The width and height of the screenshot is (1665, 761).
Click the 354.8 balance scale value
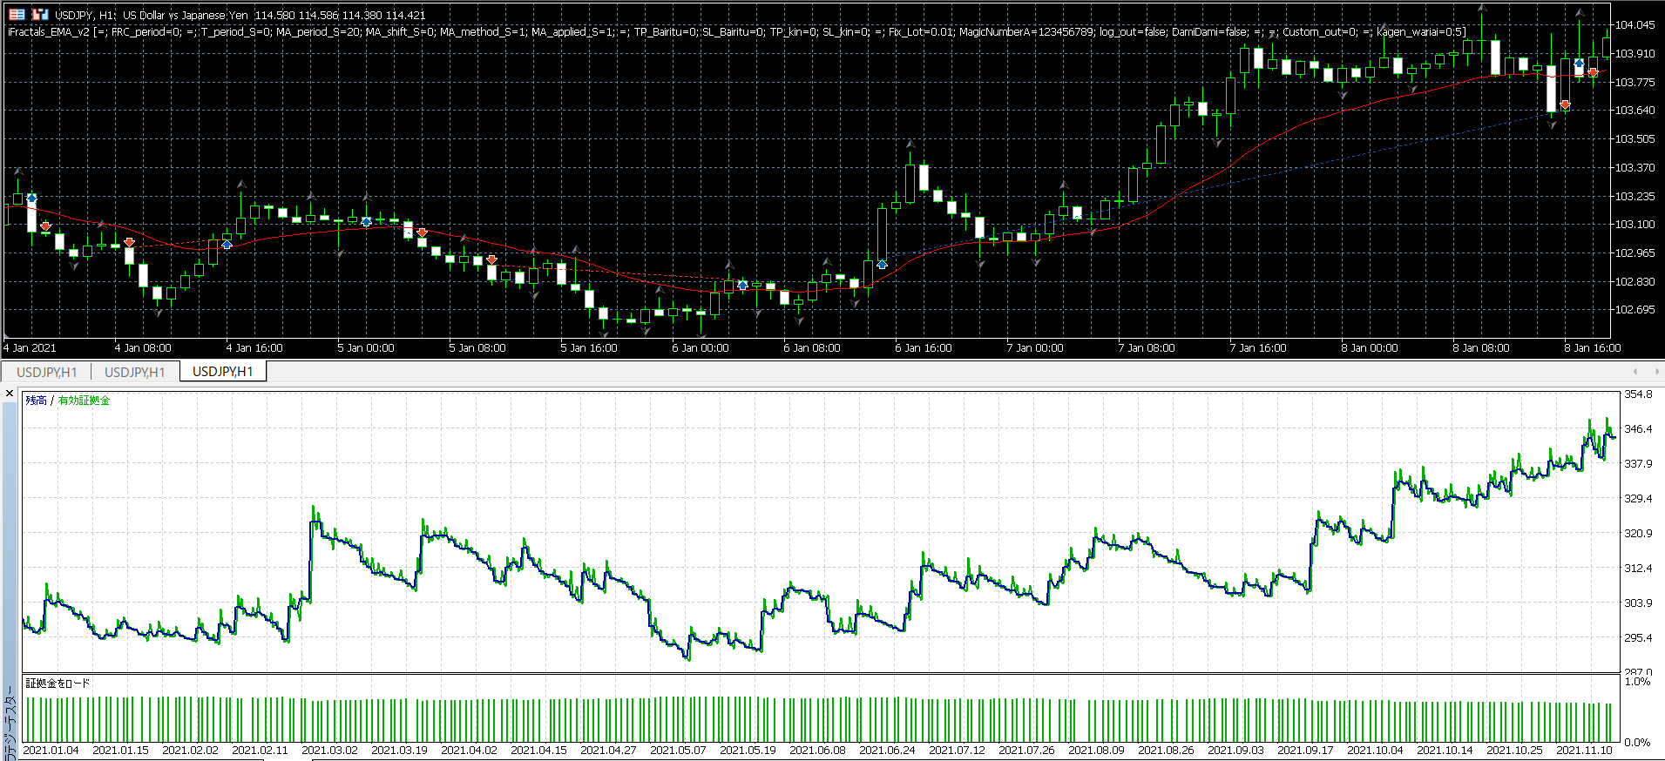point(1638,394)
